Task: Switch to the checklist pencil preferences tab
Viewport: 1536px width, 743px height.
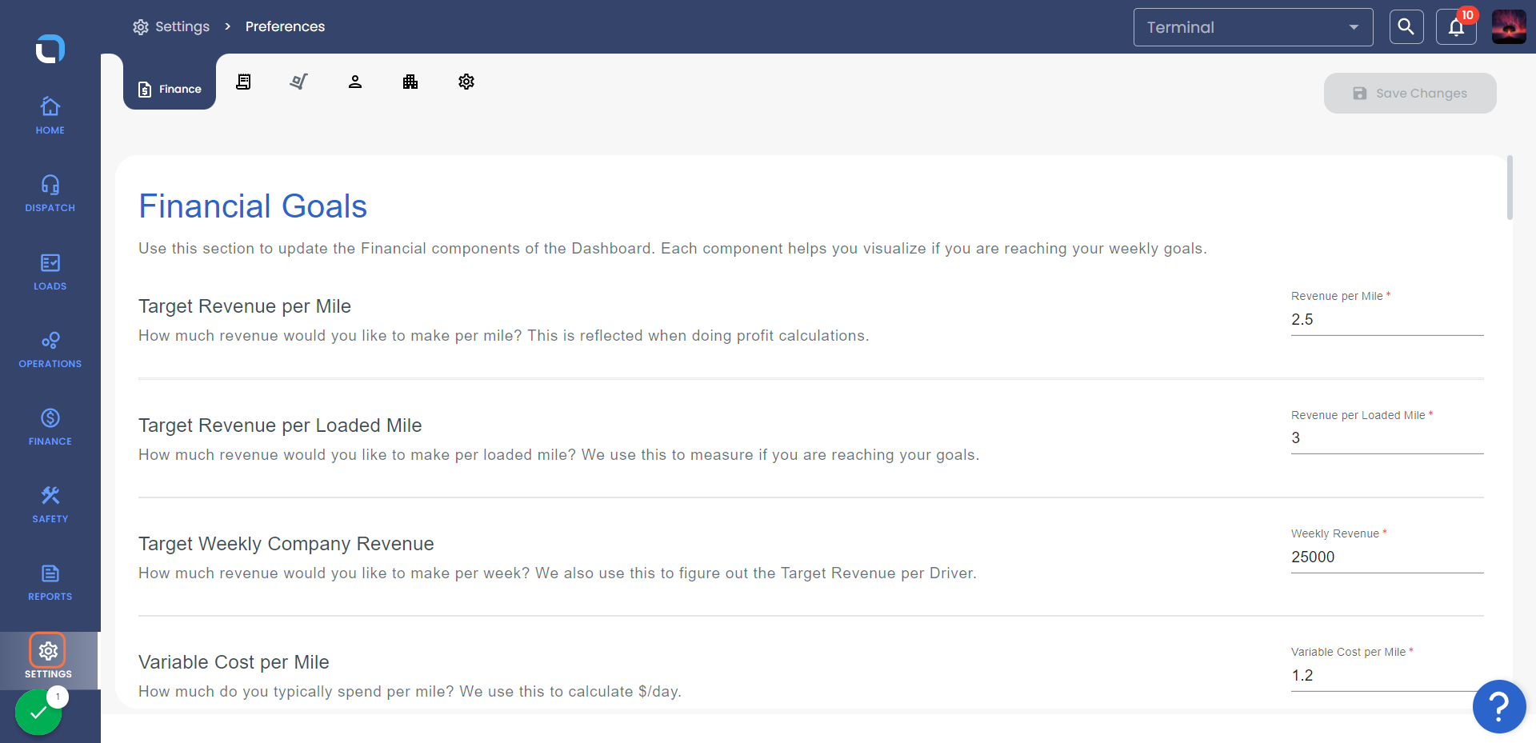Action: pyautogui.click(x=299, y=82)
